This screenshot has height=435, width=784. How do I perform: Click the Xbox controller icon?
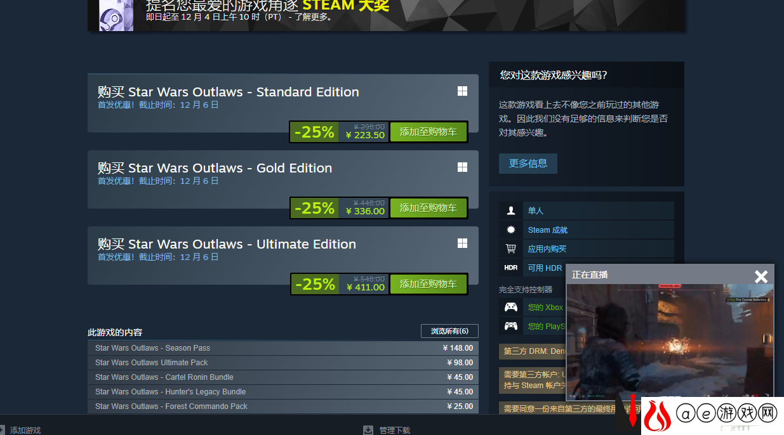click(x=510, y=307)
